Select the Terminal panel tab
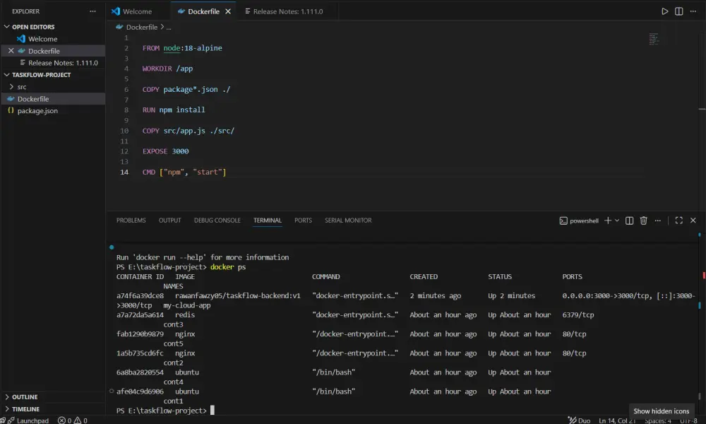The image size is (706, 424). (x=268, y=220)
